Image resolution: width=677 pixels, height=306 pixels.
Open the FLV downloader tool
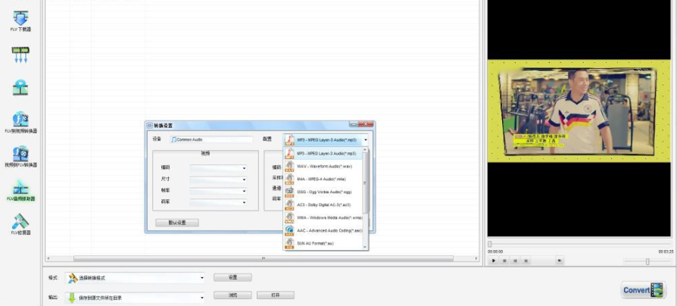(x=20, y=21)
